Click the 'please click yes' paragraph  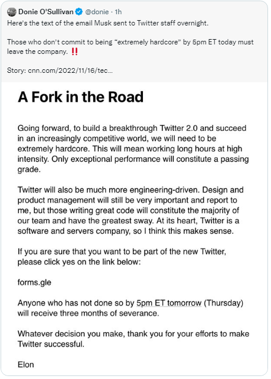coord(122,256)
